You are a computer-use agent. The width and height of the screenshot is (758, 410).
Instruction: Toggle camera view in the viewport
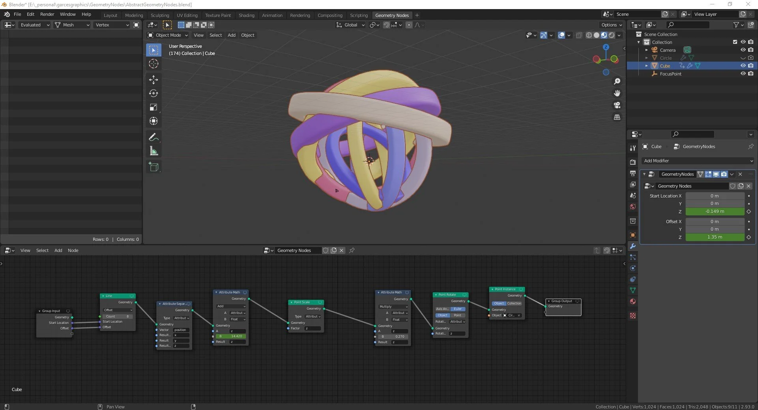(x=617, y=105)
